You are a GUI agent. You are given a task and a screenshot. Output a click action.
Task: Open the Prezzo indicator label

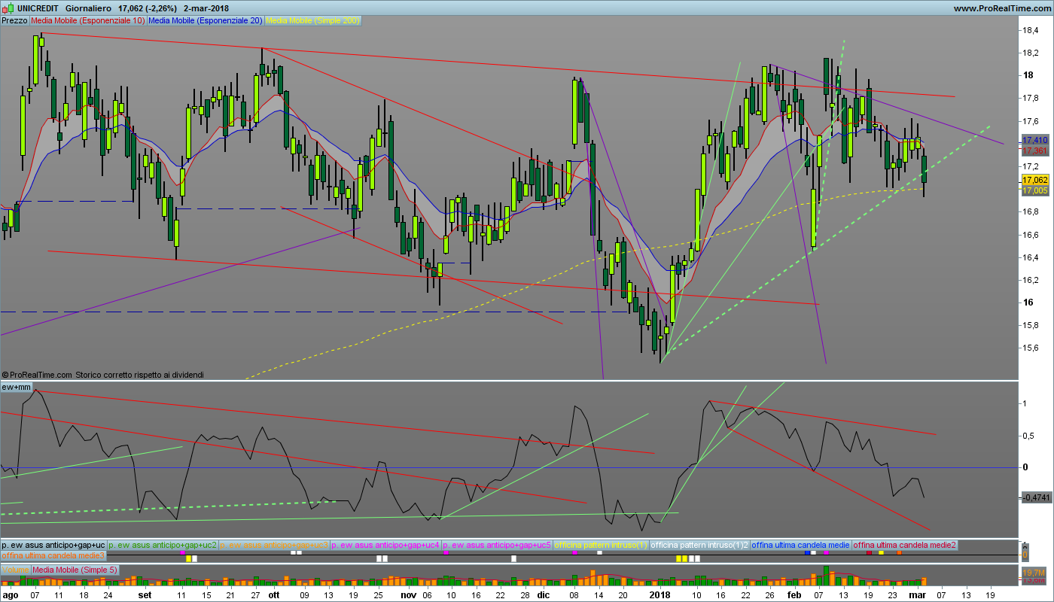(15, 20)
